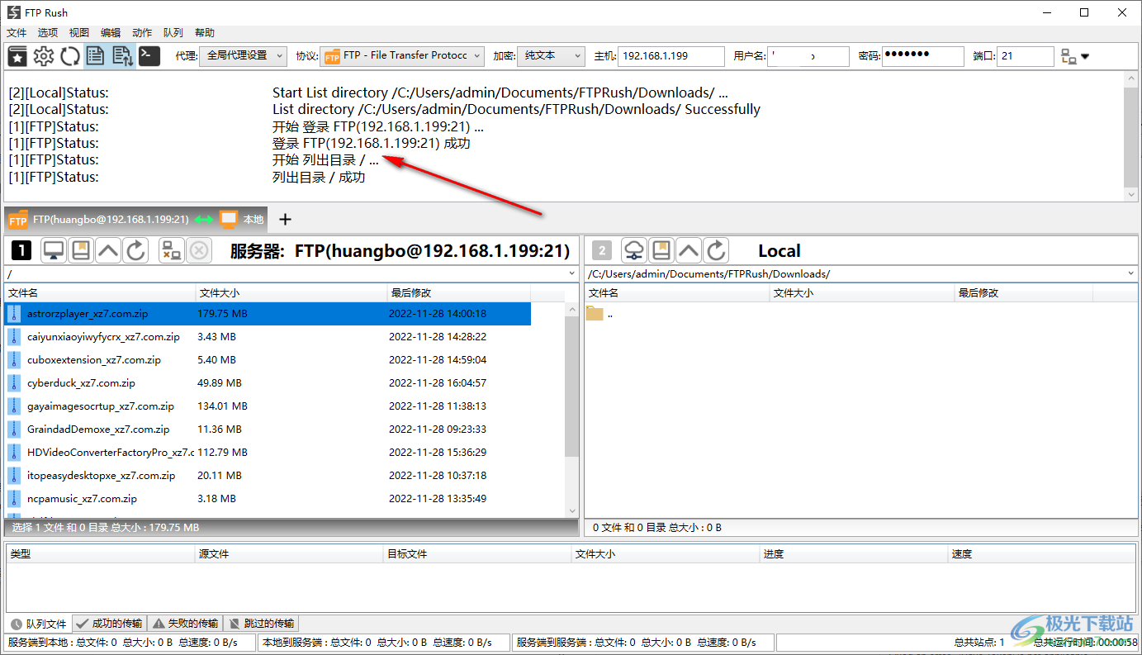Click the disconnect server icon

(x=171, y=250)
